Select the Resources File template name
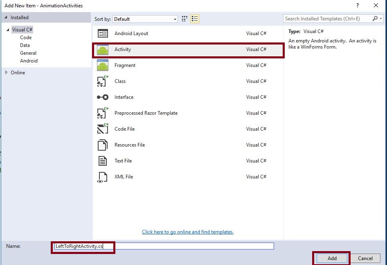 point(130,145)
